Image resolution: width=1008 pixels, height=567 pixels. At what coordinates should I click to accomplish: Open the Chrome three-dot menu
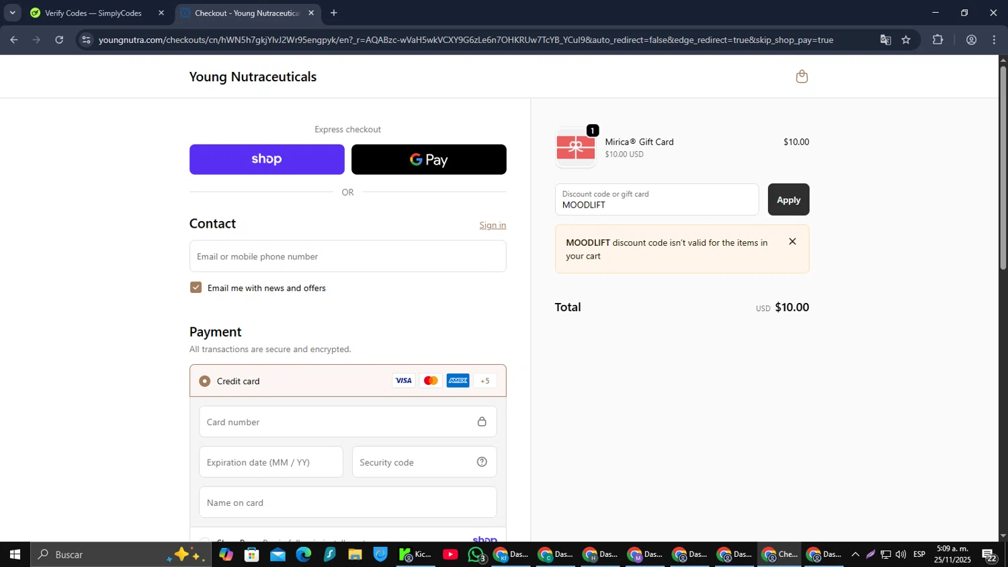coord(994,40)
